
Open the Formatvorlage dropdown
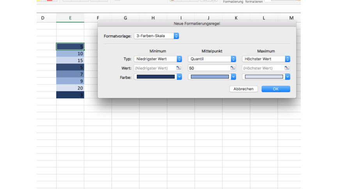point(156,36)
